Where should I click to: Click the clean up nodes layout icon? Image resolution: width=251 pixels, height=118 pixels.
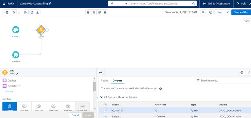[26, 12]
